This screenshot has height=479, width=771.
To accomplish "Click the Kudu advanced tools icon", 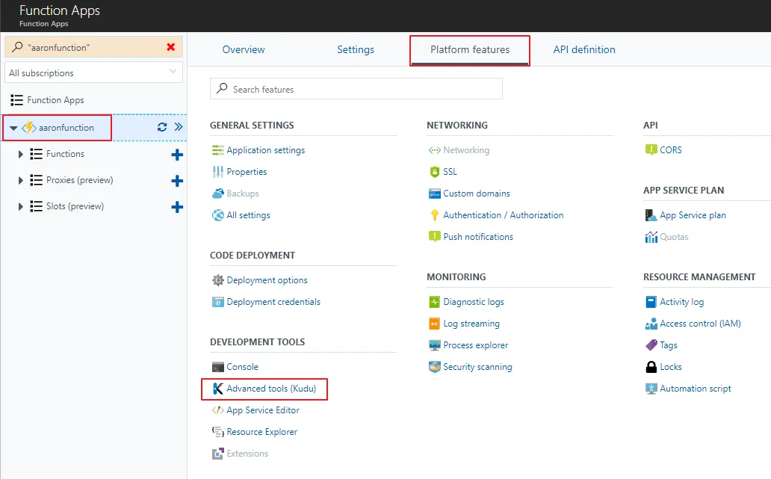I will click(x=218, y=389).
